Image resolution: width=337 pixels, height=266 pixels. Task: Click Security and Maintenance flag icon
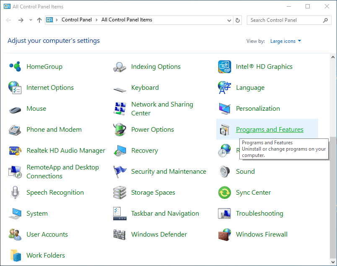(120, 172)
